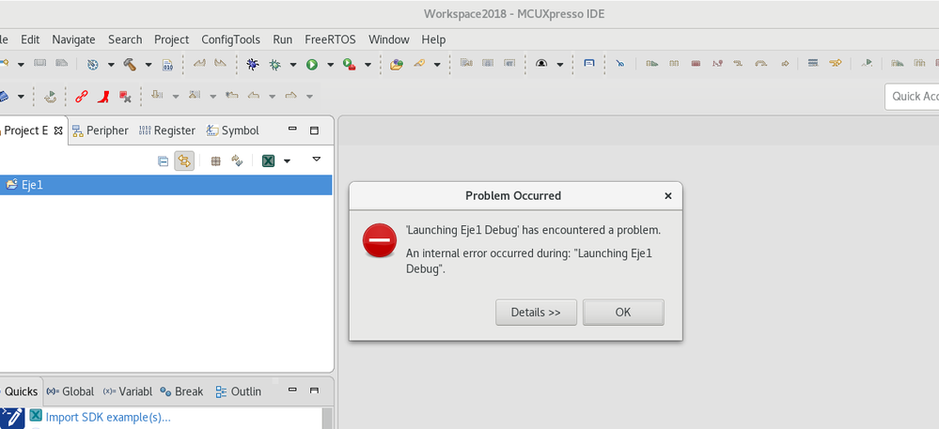The width and height of the screenshot is (939, 429).
Task: Click Collapse All in Project Explorer
Action: pyautogui.click(x=163, y=161)
